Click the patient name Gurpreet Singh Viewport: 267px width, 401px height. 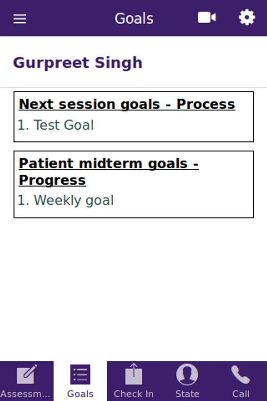coord(78,63)
